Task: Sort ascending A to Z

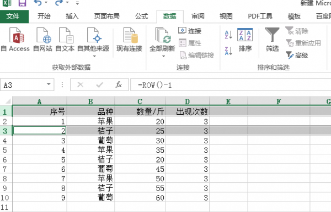Action: 228,35
